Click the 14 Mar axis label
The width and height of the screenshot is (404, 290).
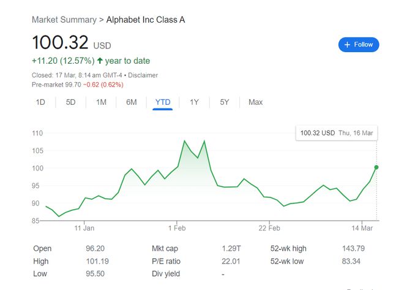point(362,228)
